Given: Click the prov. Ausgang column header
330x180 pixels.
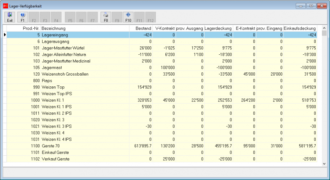Looking at the screenshot, I should [190, 28].
